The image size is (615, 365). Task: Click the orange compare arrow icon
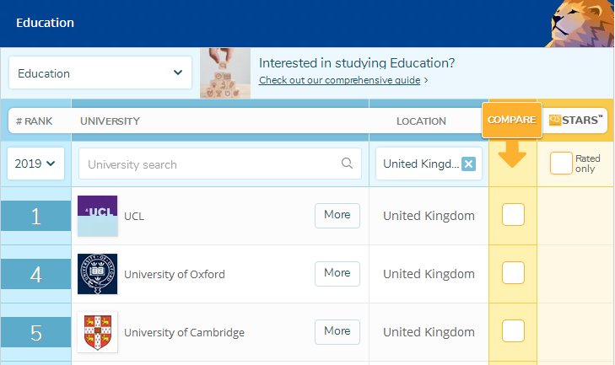[512, 154]
